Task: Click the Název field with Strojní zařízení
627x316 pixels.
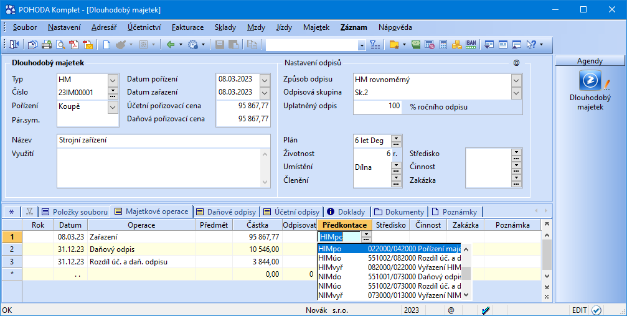Action: click(x=163, y=141)
